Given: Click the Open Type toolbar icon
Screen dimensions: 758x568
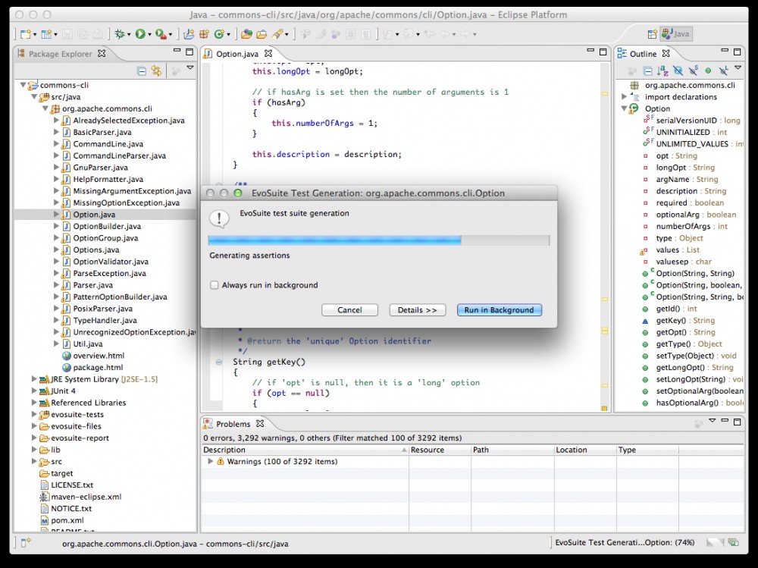Looking at the screenshot, I should tap(246, 34).
